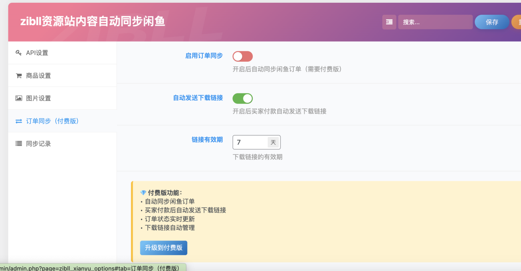Viewport: 521px width, 271px height.
Task: Select 订单同步（付费版） sidebar tab
Action: 53,121
